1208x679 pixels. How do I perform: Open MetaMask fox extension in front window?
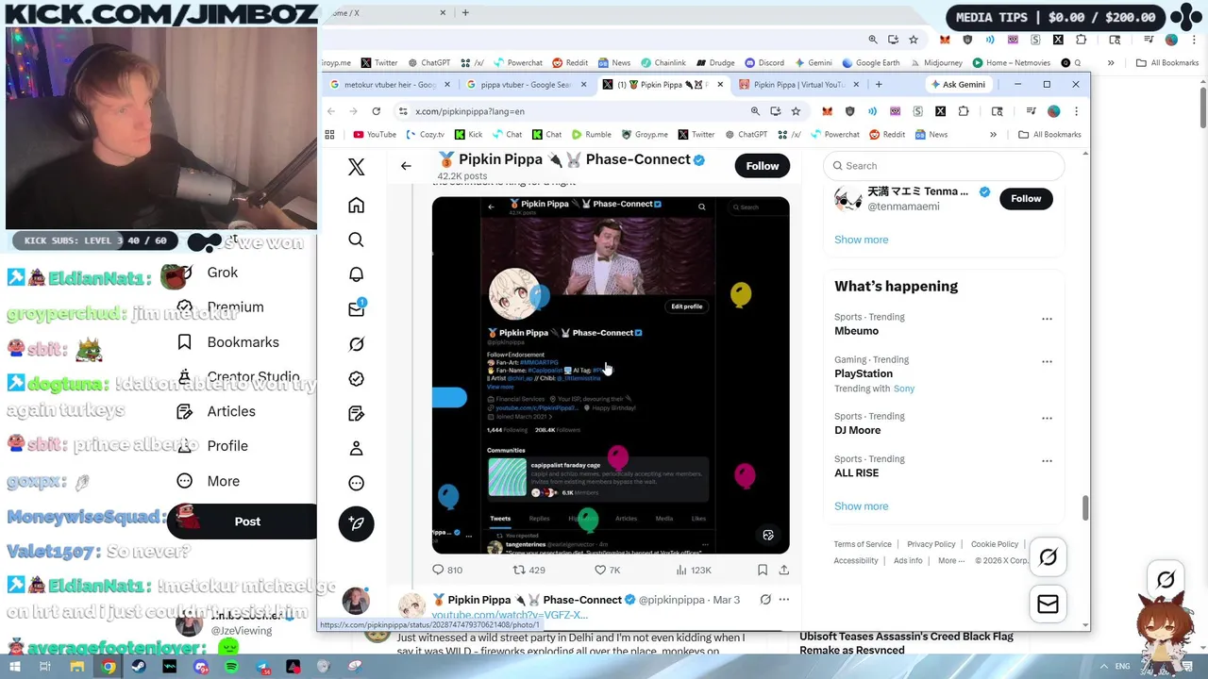coord(827,111)
